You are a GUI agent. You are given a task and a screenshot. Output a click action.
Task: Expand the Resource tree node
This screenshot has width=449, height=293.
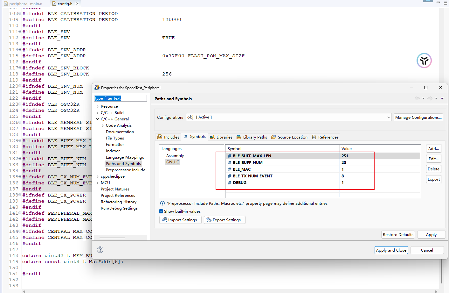[x=97, y=106]
